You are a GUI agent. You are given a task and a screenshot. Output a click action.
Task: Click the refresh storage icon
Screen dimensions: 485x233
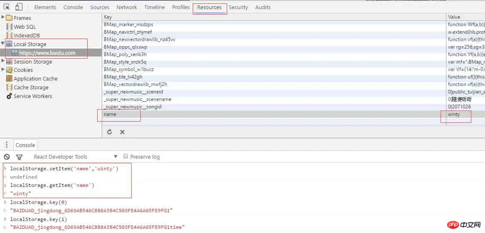(110, 132)
